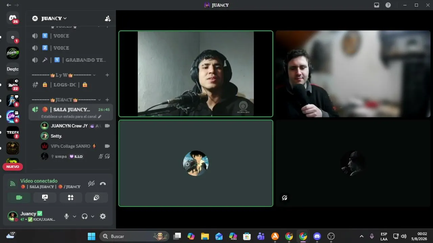Open File Explorer from the taskbar

[205, 236]
